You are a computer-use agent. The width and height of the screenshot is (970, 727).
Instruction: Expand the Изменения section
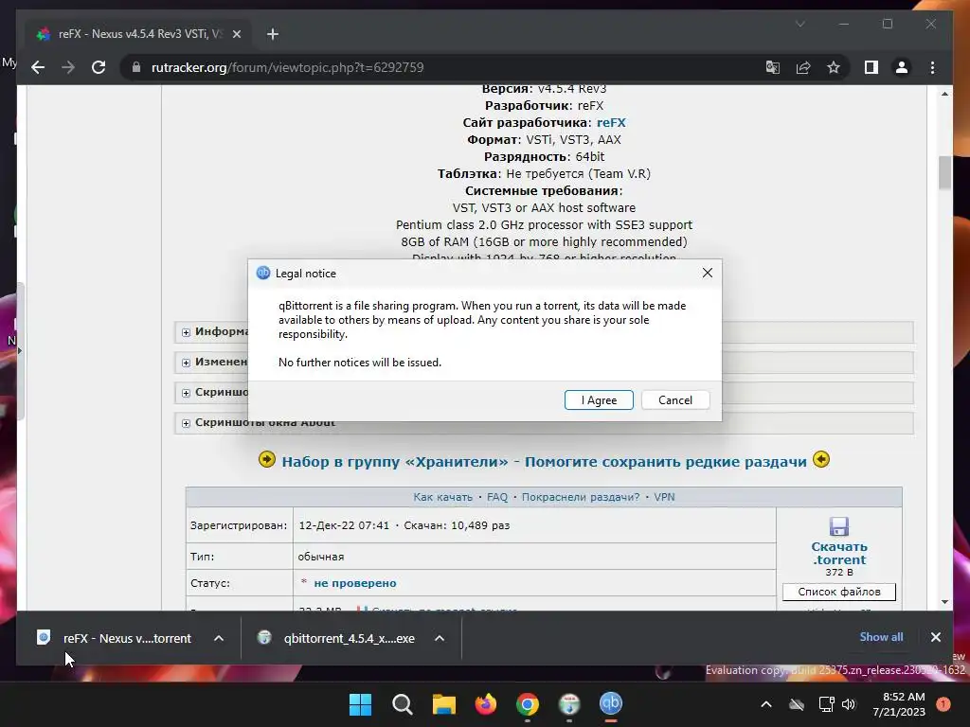click(186, 363)
